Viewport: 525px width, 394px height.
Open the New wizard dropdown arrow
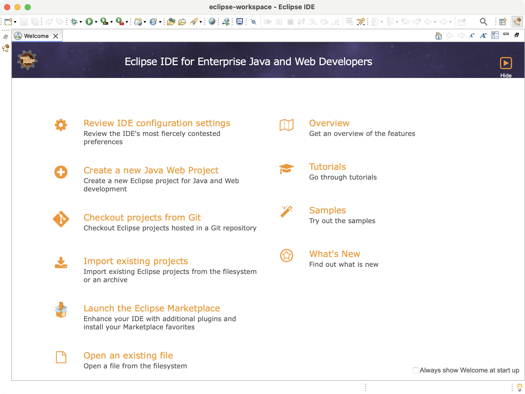click(15, 22)
